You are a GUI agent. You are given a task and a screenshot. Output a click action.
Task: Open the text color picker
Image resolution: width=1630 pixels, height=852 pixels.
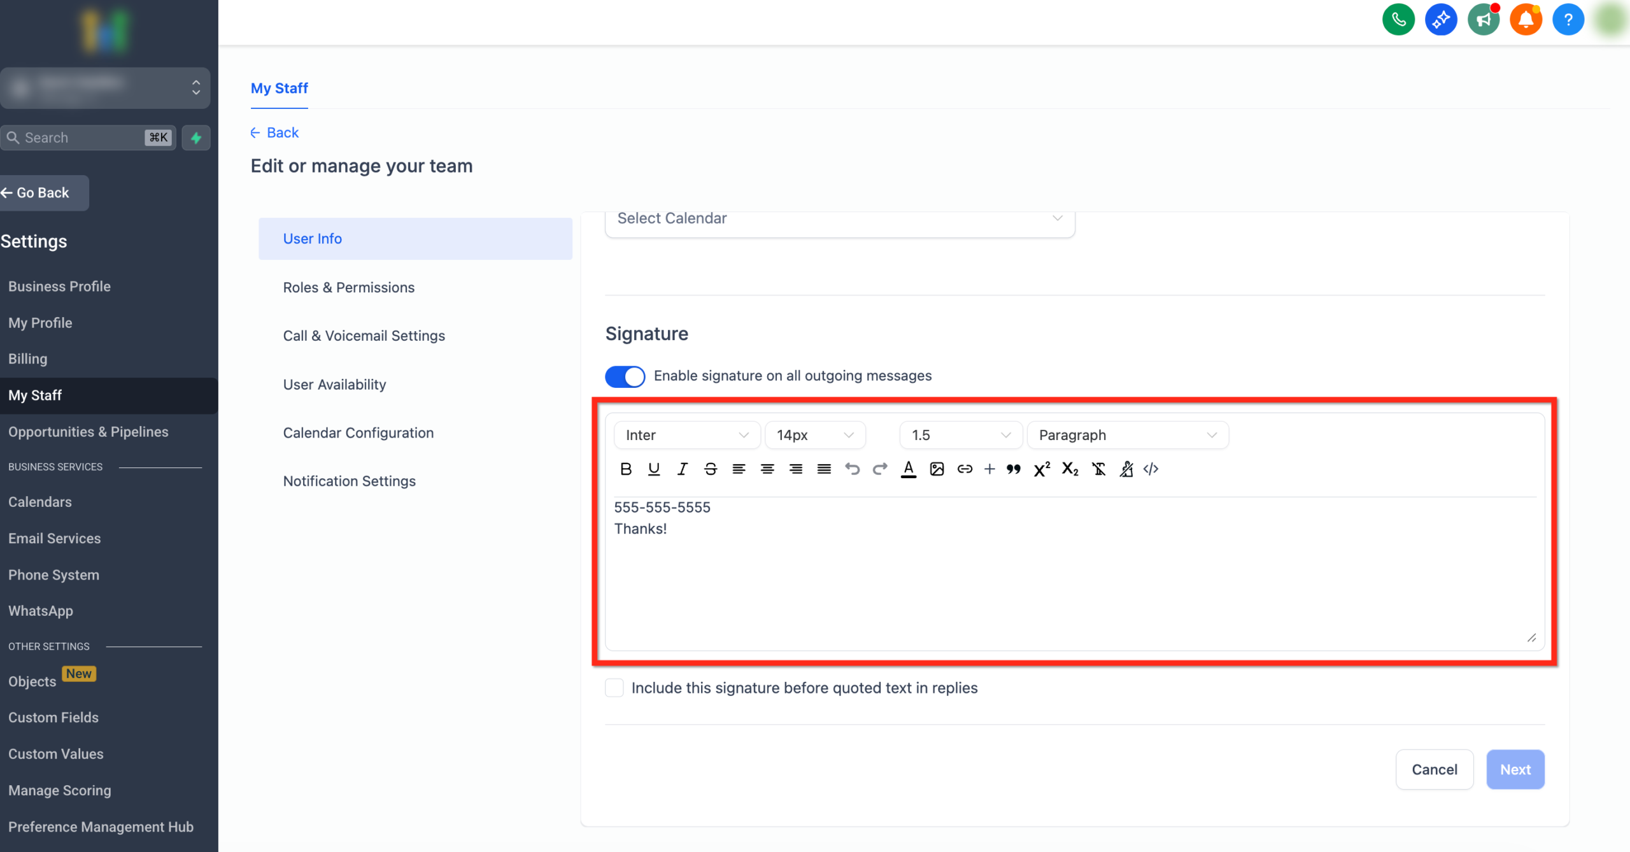(909, 469)
